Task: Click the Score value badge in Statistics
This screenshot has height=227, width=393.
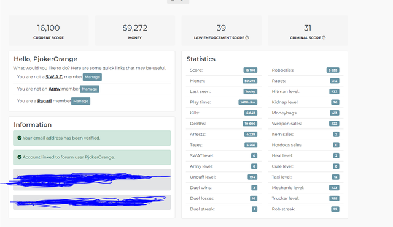Action: [251, 70]
